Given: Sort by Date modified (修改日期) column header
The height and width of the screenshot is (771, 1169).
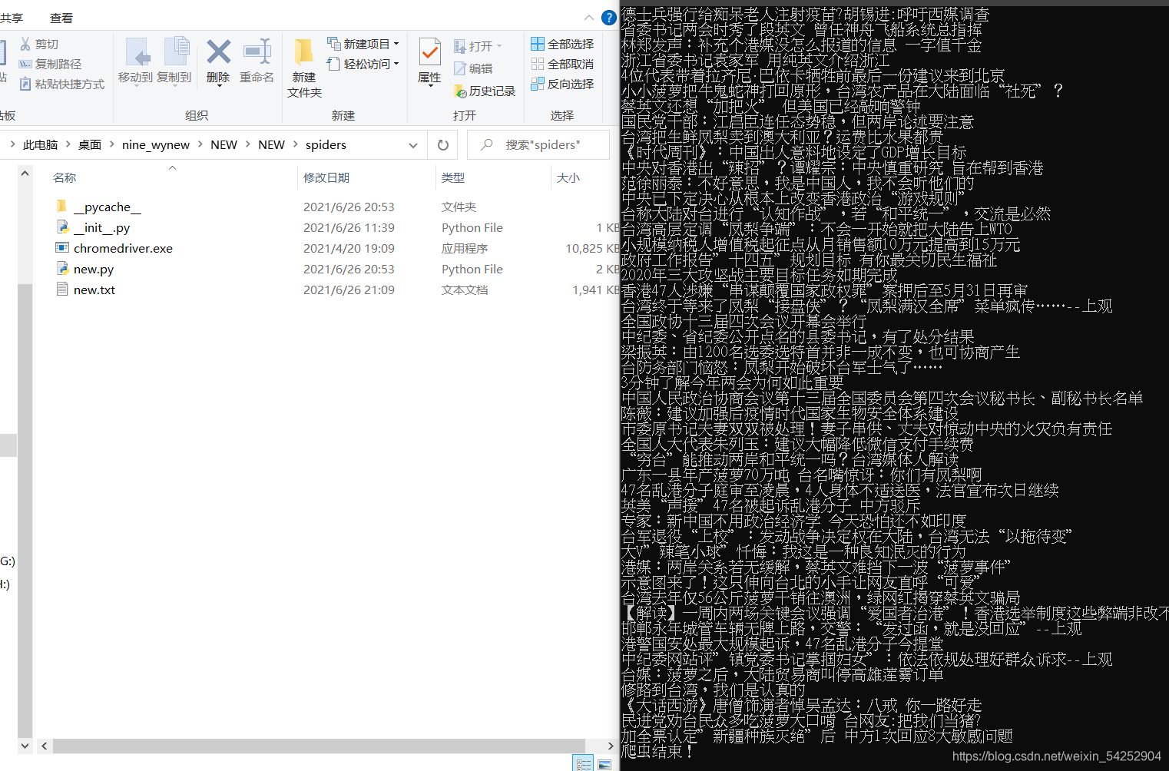Looking at the screenshot, I should [x=326, y=177].
